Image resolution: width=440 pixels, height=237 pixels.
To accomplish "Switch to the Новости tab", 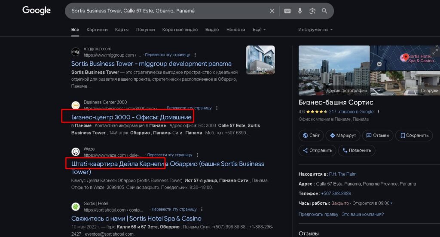I will [x=235, y=30].
